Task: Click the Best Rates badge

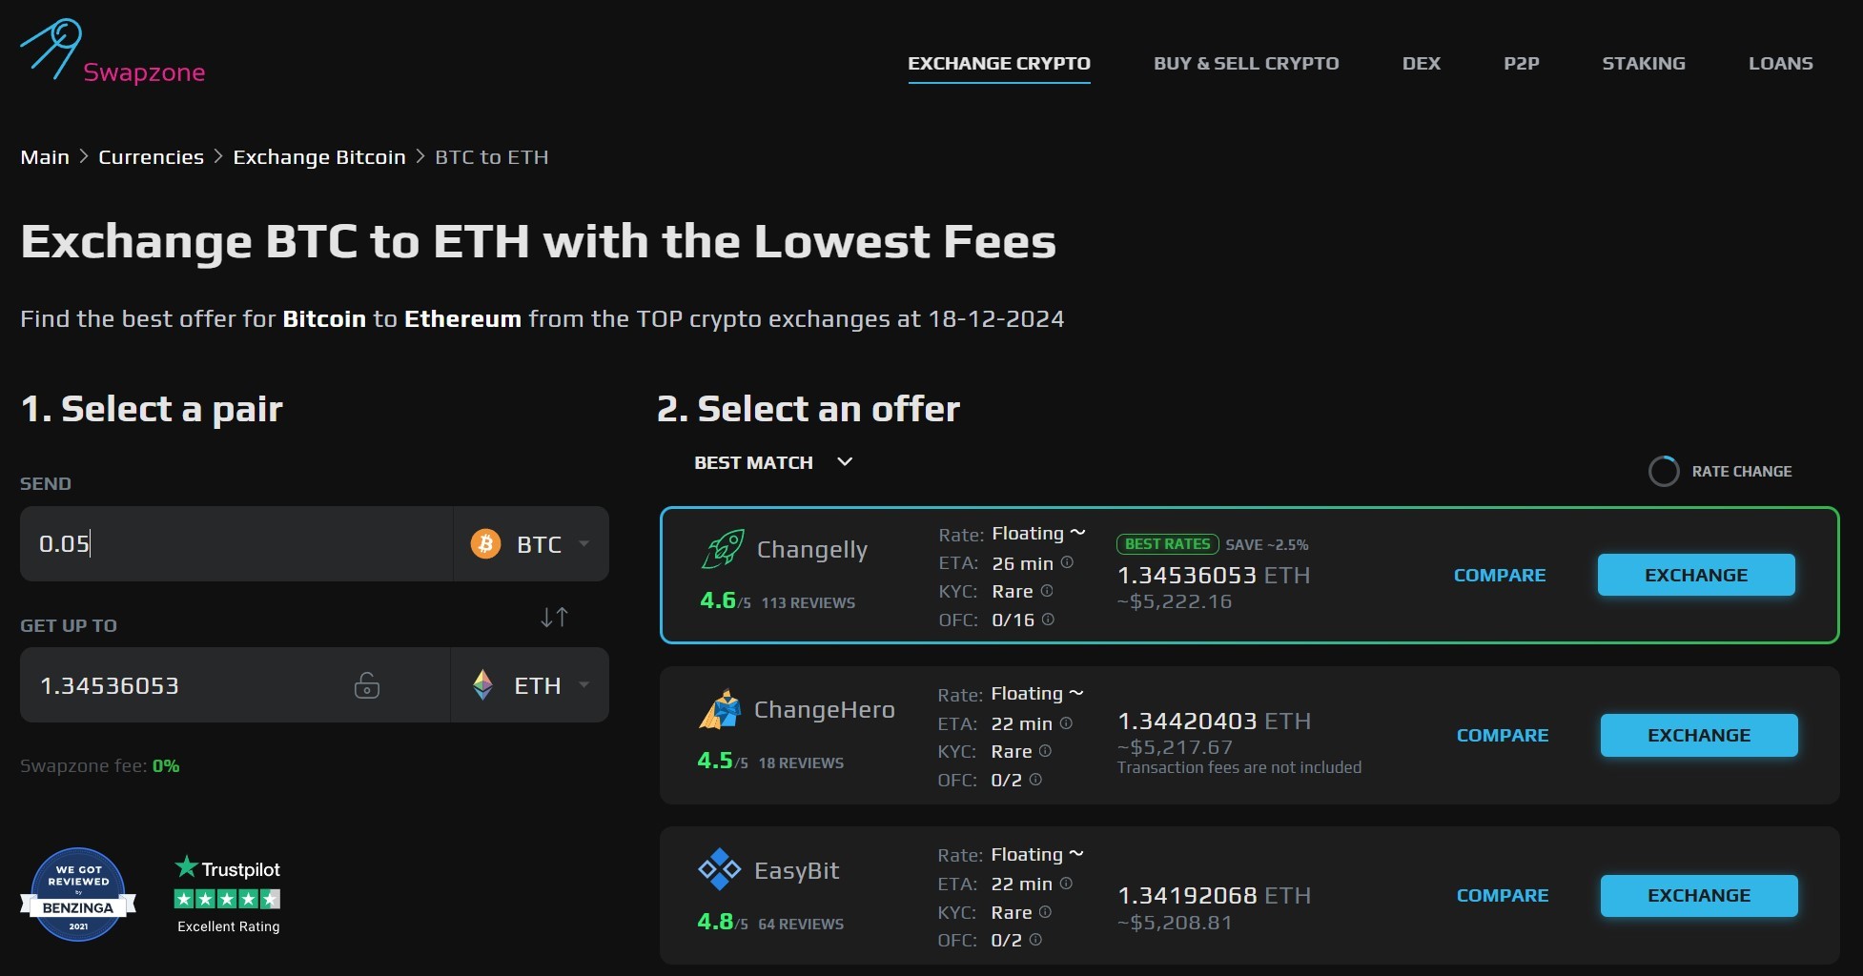Action: click(1167, 544)
